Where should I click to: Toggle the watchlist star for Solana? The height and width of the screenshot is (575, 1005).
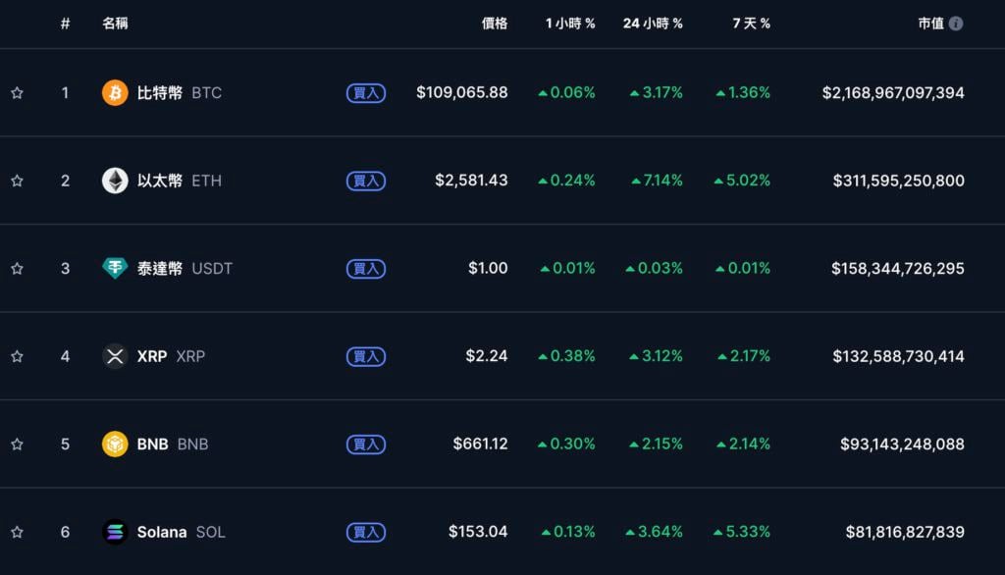click(17, 532)
